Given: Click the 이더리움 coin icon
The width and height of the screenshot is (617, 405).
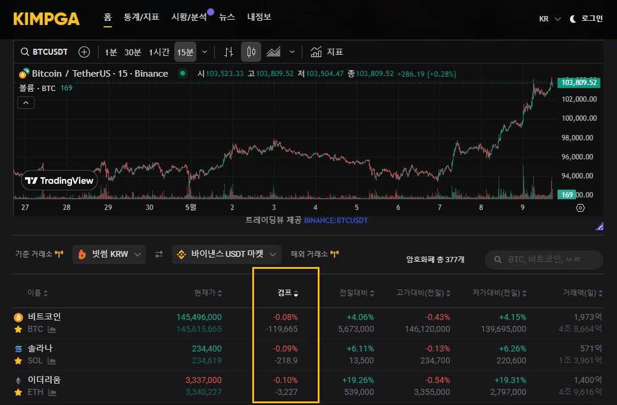Looking at the screenshot, I should click(x=18, y=380).
